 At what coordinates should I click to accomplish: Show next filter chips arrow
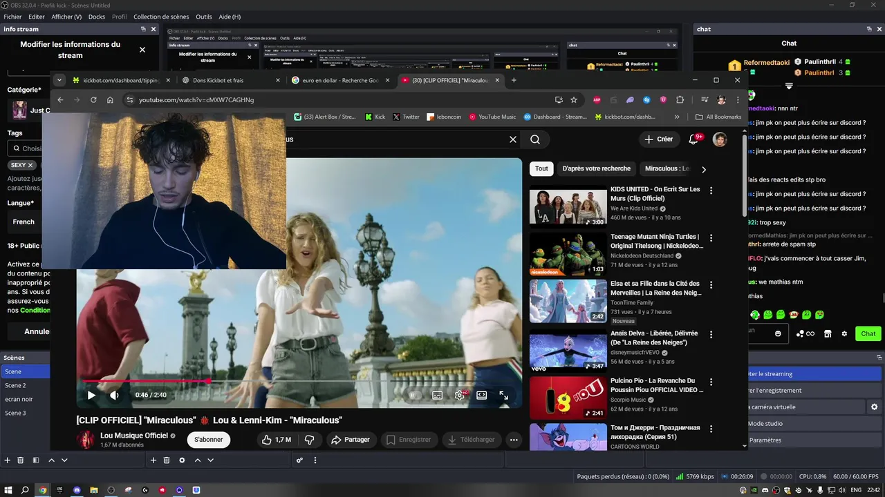(704, 169)
